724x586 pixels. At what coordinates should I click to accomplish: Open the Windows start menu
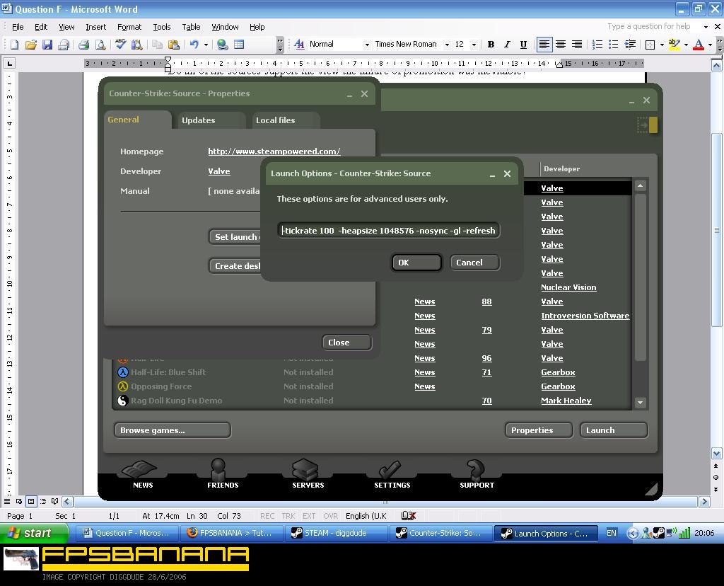click(34, 534)
